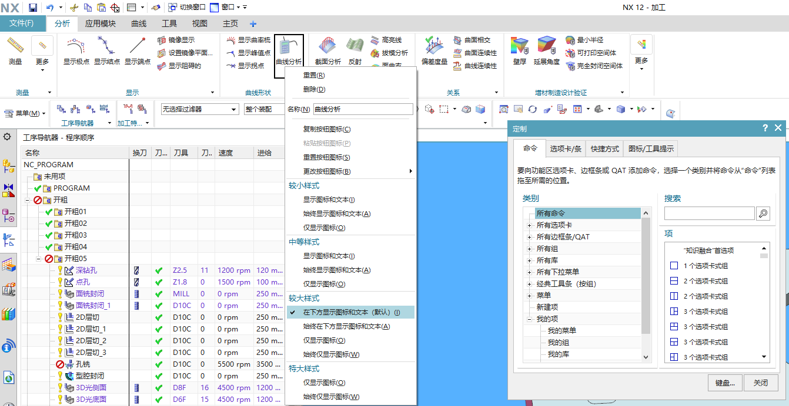Viewport: 789px width, 406px height.
Task: Collapse 我的项 category
Action: click(x=529, y=319)
